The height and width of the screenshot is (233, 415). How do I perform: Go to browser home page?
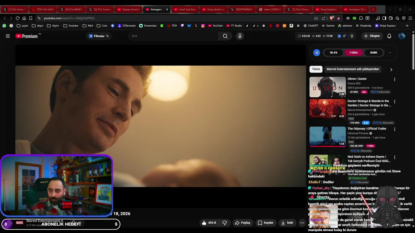pos(24,18)
